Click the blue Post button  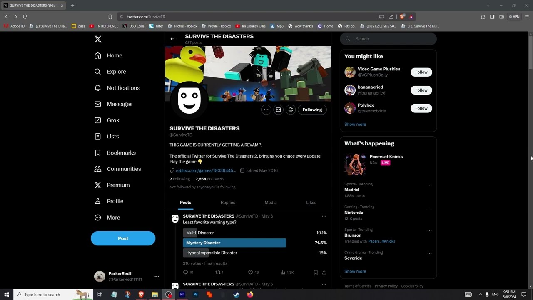pos(123,238)
